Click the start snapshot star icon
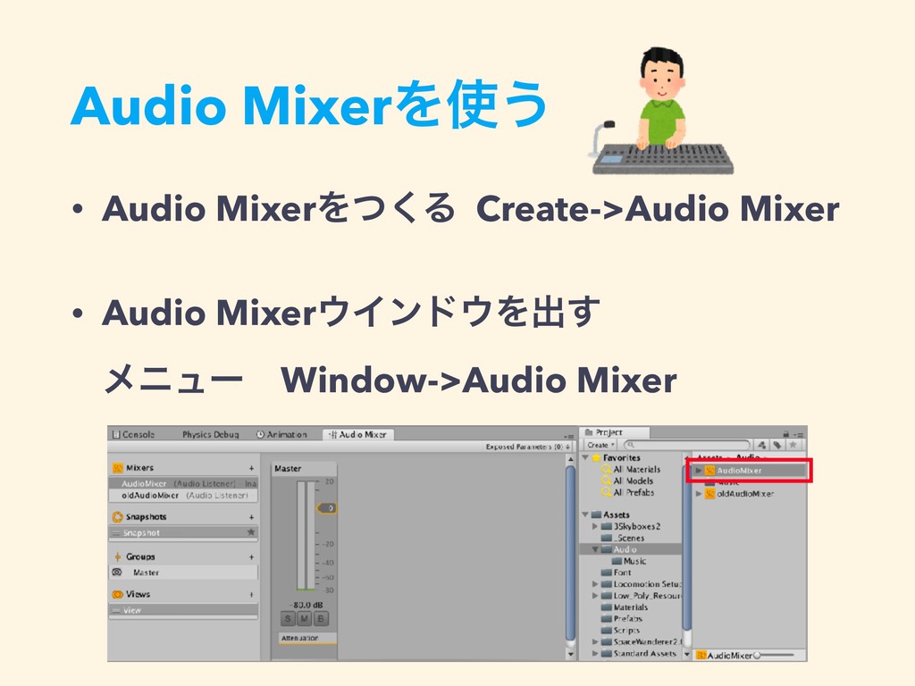915x686 pixels. point(251,532)
